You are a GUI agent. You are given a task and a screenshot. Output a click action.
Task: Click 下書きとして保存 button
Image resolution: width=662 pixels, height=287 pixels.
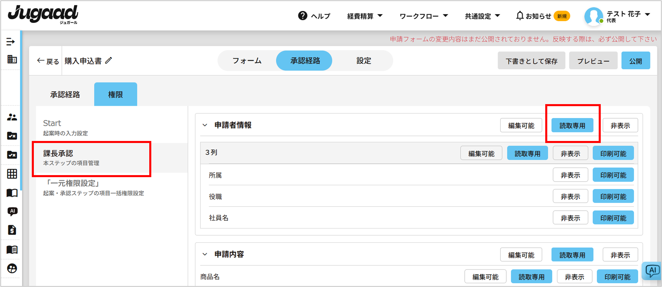(x=531, y=61)
